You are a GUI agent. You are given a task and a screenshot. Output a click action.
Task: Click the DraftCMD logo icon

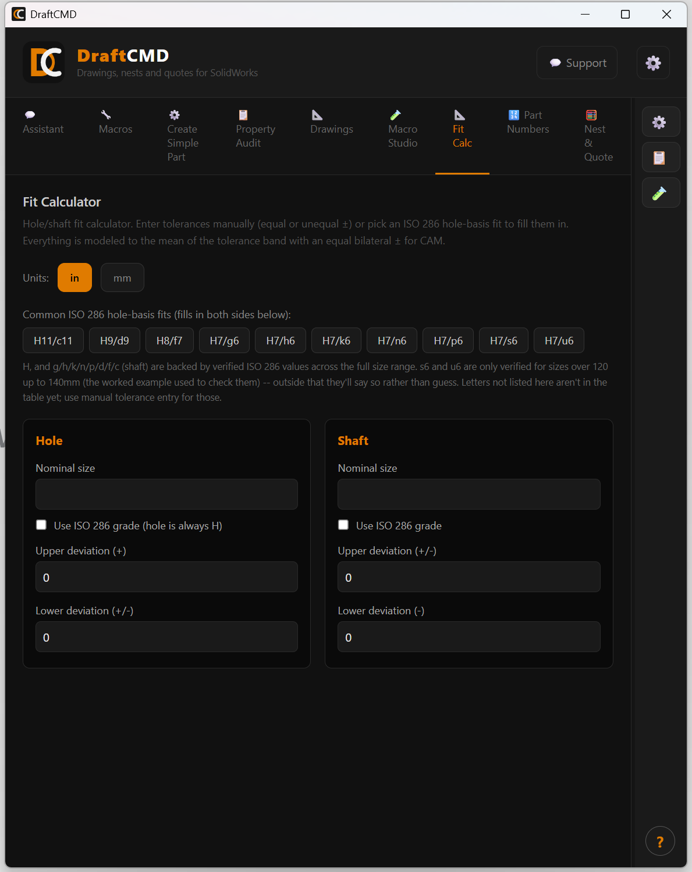coord(44,63)
